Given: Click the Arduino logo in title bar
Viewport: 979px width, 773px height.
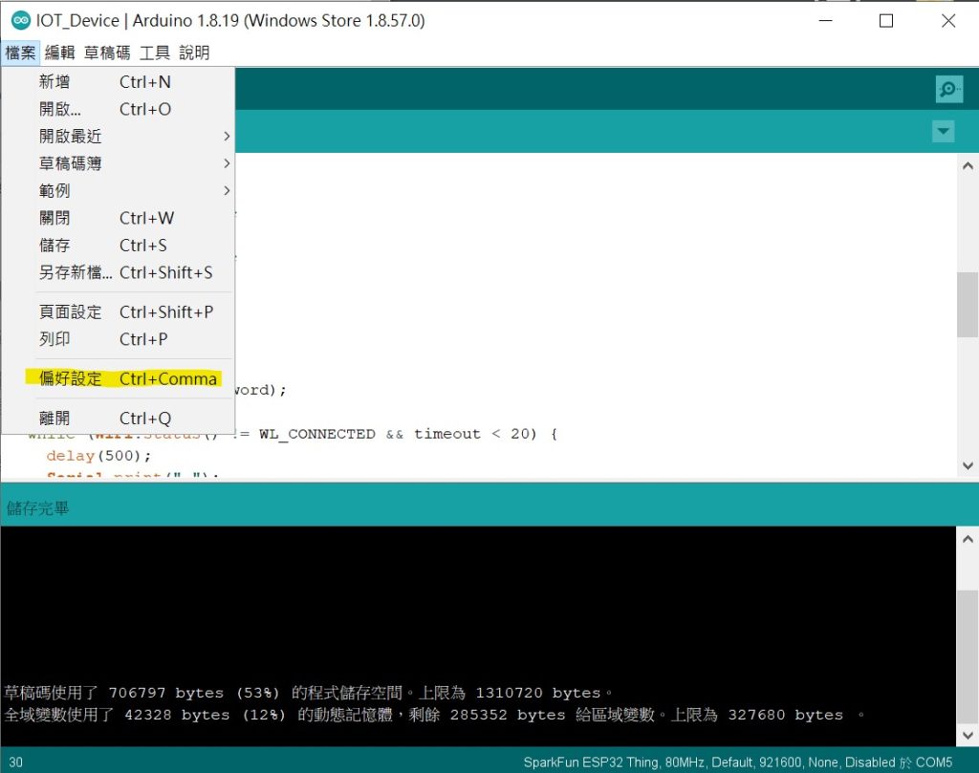Looking at the screenshot, I should click(x=21, y=21).
